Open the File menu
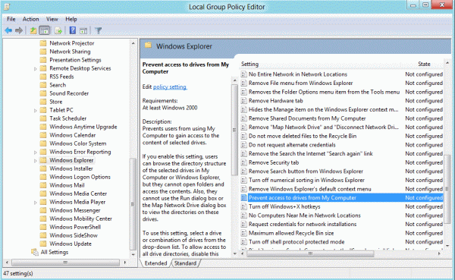455x280 pixels. click(x=11, y=19)
